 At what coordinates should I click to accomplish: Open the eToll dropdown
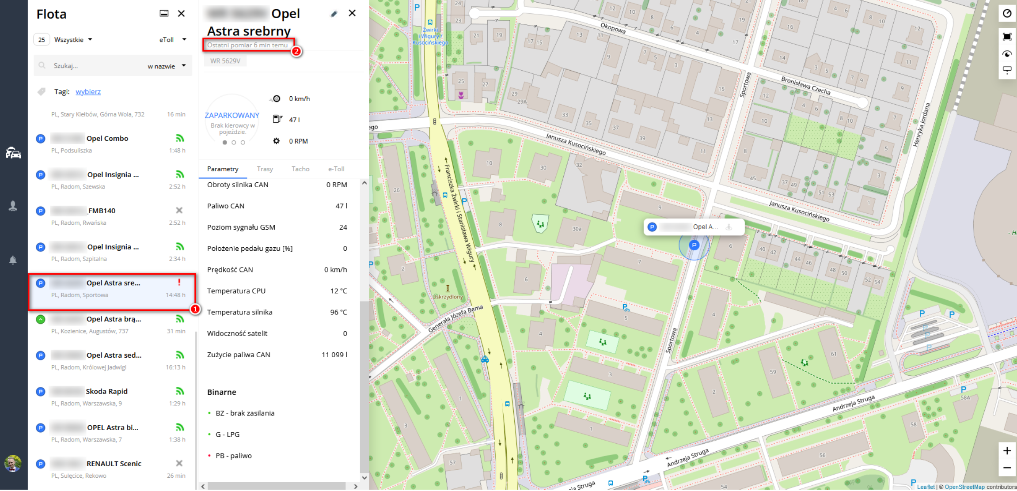click(173, 40)
